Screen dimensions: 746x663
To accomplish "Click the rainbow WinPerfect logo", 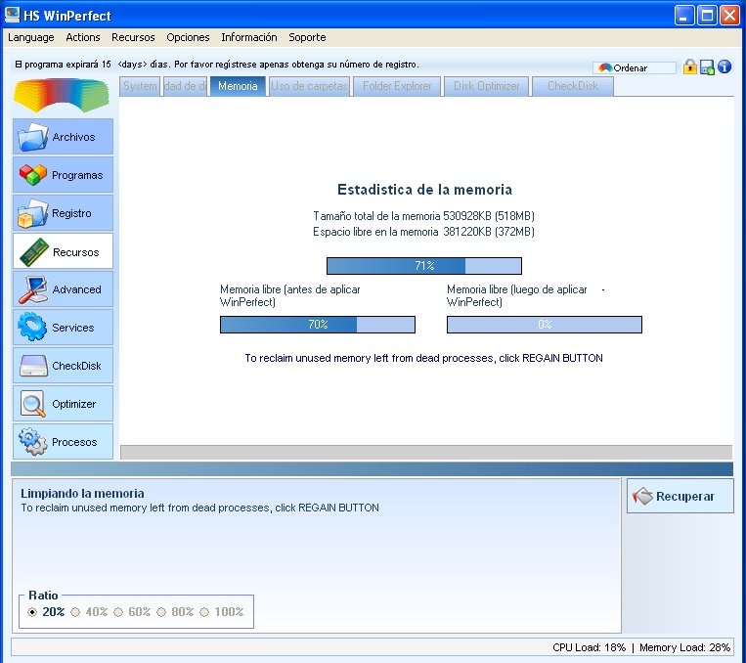I will point(62,95).
